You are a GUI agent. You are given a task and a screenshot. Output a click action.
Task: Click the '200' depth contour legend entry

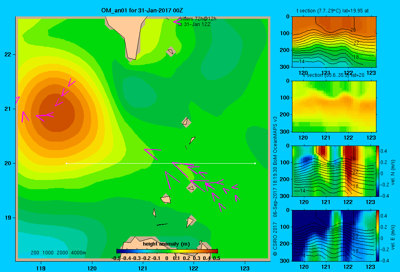[x=35, y=253]
